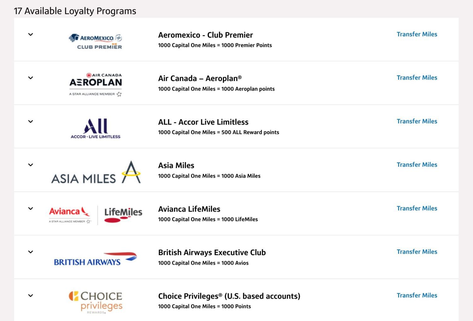Click Transfer Miles for Choice Privileges

[x=417, y=295]
